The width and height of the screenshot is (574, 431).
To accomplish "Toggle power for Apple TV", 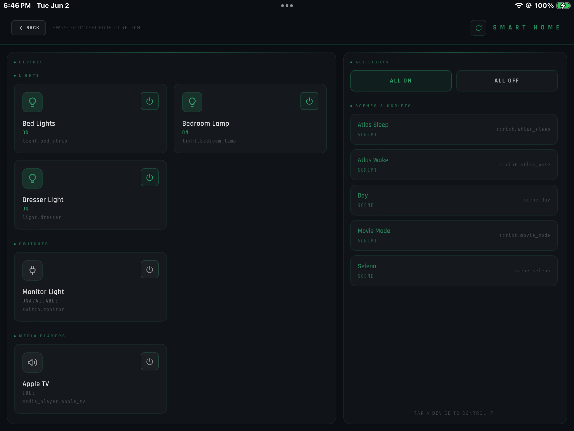I will tap(150, 361).
